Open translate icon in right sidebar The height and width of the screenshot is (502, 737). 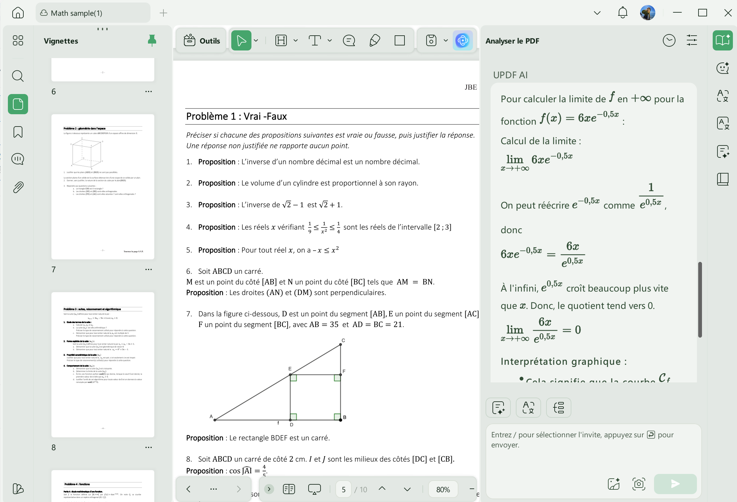coord(723,96)
